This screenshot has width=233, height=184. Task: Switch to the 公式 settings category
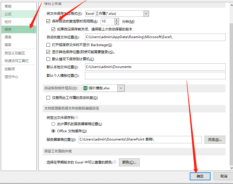tap(8, 14)
